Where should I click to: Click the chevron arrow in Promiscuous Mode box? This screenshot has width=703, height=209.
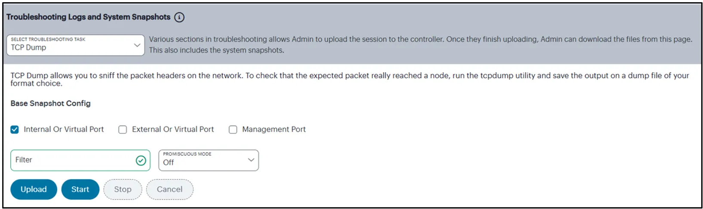click(251, 160)
